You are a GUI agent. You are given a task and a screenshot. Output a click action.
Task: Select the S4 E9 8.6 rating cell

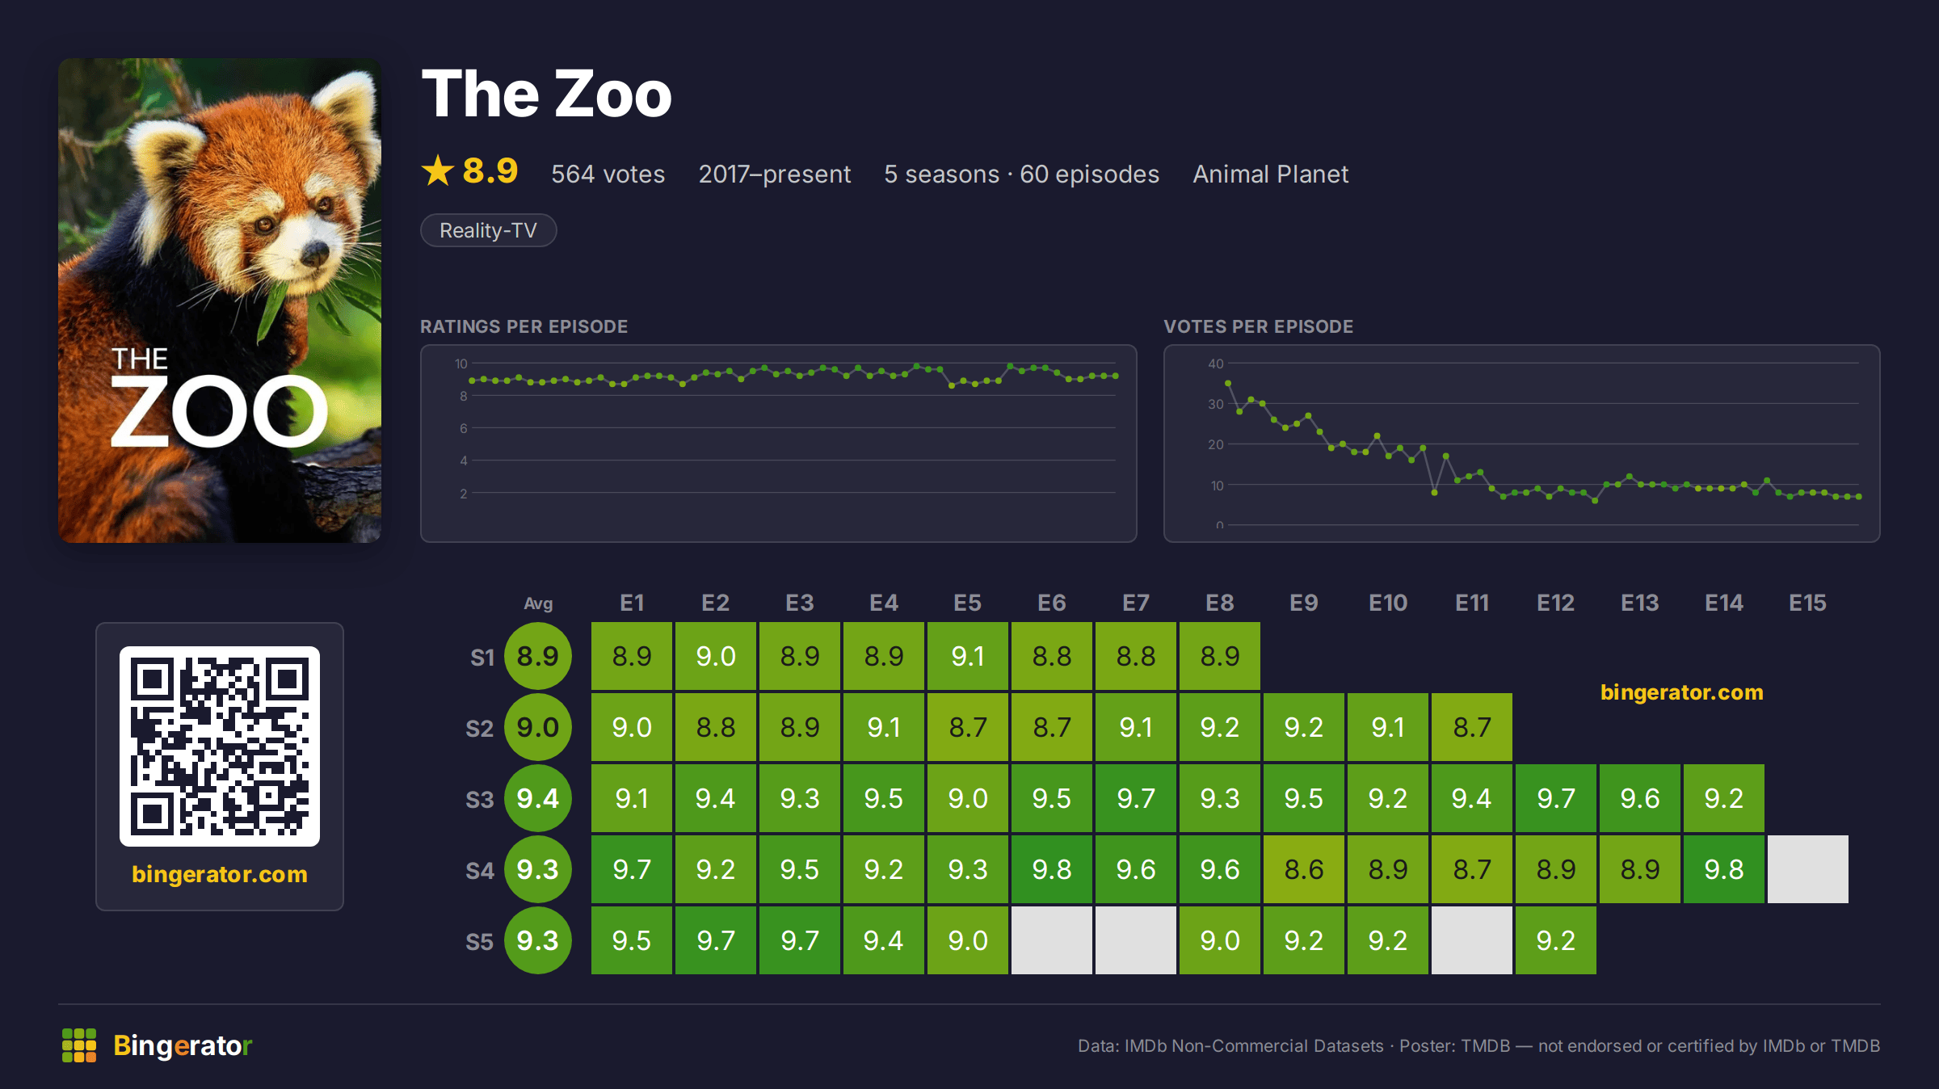pos(1304,869)
